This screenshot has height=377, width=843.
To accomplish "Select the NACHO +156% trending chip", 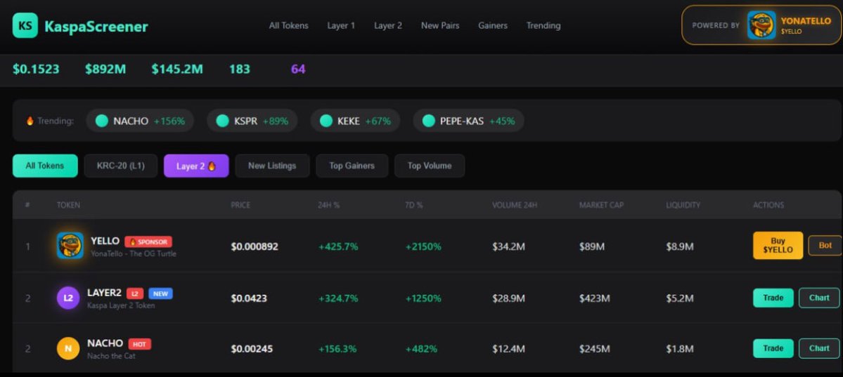I will (140, 121).
